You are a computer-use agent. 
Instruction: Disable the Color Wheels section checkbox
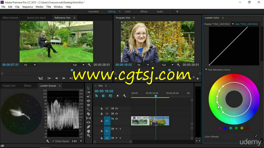pyautogui.click(x=256, y=136)
